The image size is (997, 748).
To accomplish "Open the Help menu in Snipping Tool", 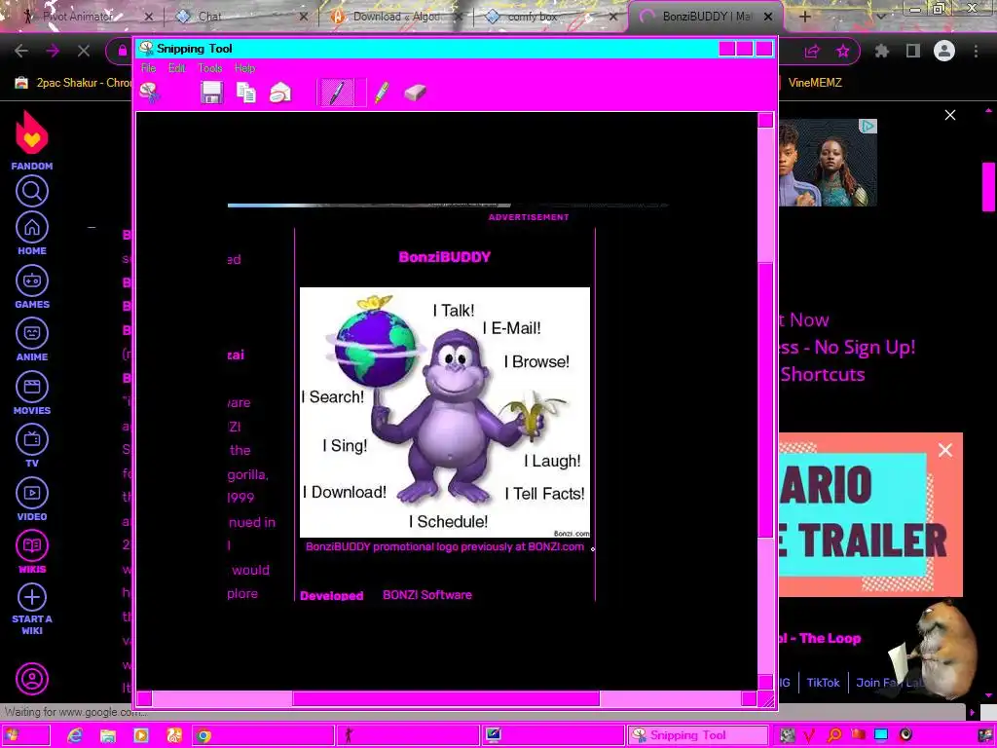I will (244, 68).
